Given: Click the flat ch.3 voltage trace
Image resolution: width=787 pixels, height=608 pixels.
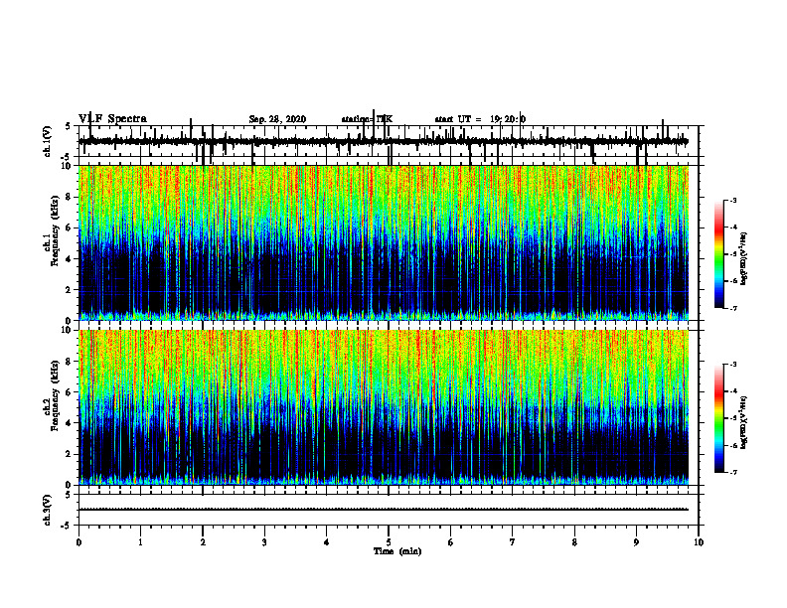Looking at the screenshot, I should (384, 510).
